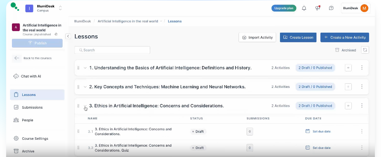The height and width of the screenshot is (157, 381).
Task: Click the lessons Search field
Action: click(112, 50)
